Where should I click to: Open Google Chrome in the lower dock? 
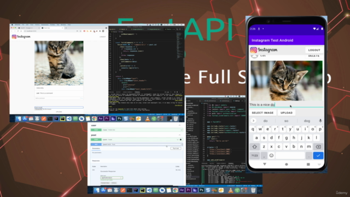pos(175,190)
